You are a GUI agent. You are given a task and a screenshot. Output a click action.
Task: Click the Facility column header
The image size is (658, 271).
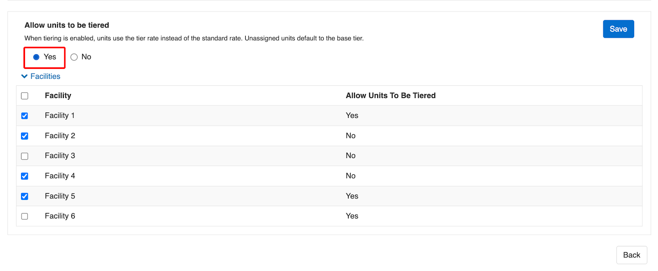tap(58, 96)
